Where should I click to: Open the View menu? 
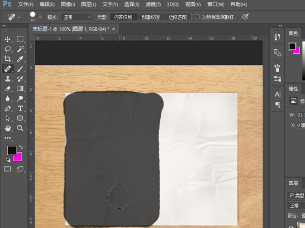pos(193,4)
